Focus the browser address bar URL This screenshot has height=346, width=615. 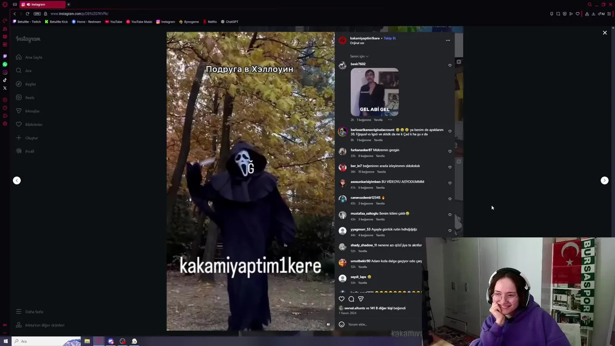pyautogui.click(x=79, y=13)
